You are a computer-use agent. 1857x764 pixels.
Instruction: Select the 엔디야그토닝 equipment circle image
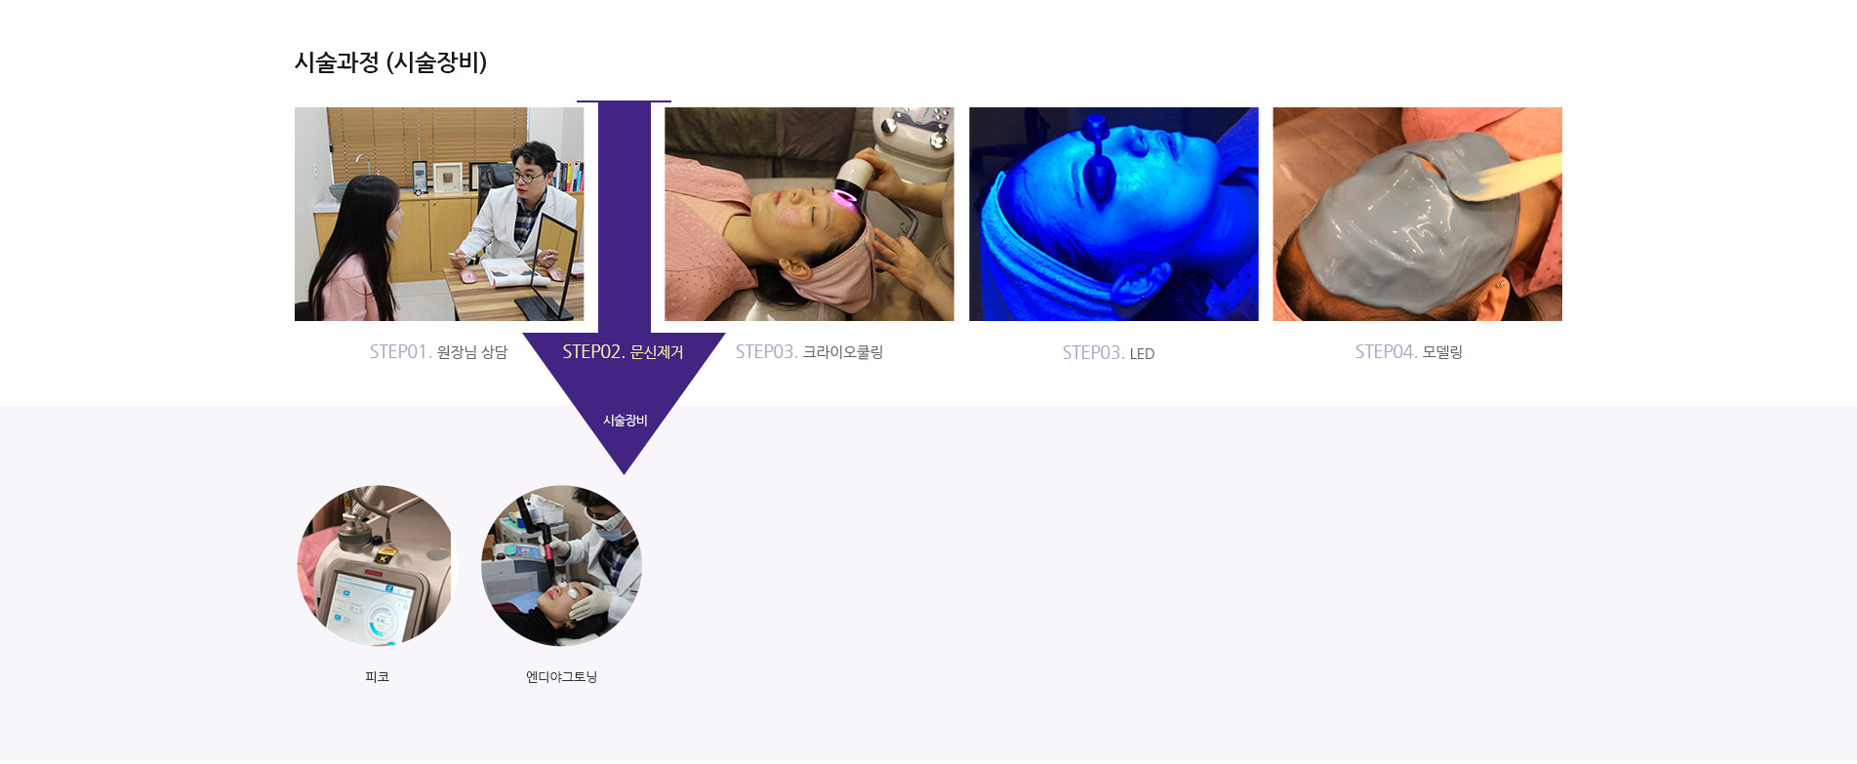(561, 566)
